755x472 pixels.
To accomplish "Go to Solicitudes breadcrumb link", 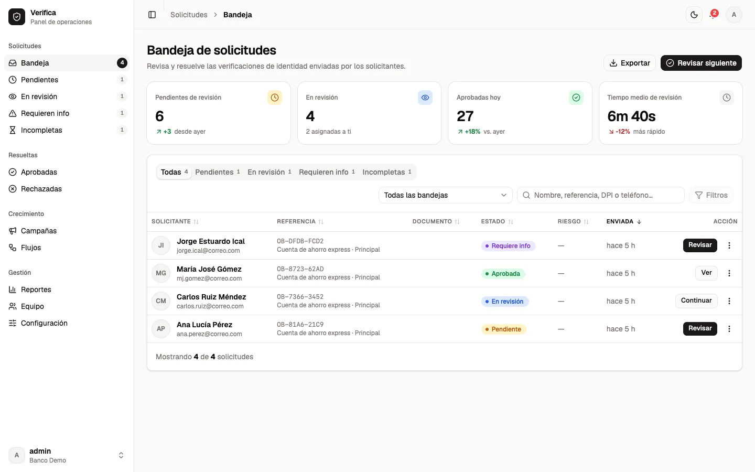I will point(189,15).
